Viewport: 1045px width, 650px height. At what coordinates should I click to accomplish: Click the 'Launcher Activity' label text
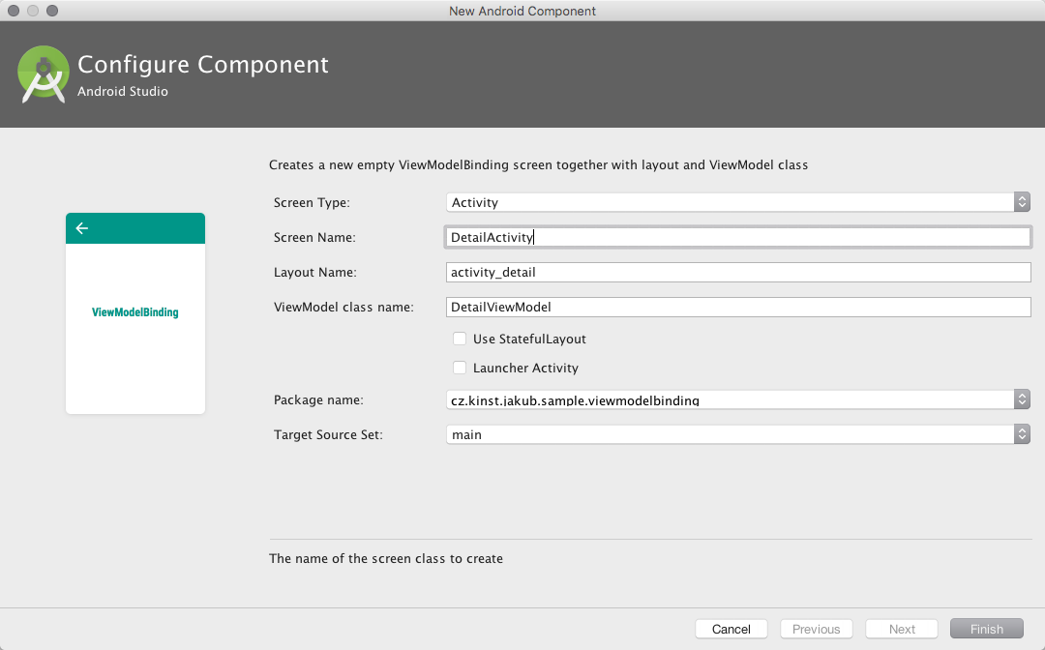click(525, 369)
